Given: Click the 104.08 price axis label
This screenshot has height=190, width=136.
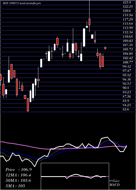Looking at the screenshot, I should pyautogui.click(x=128, y=53).
